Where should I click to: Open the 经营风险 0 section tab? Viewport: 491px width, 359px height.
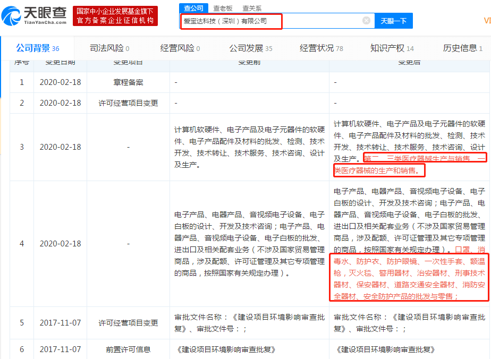tap(180, 48)
